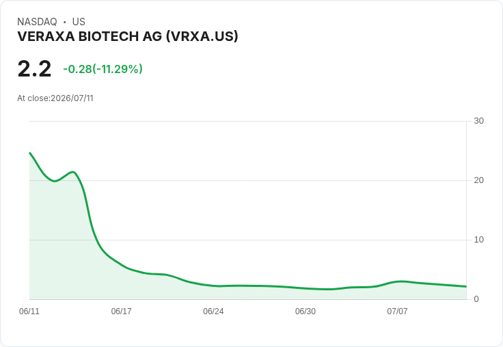Viewport: 503px width, 347px height.
Task: Click the VERAXA BIOTECH AG (VRXA.US) title
Action: tap(128, 36)
